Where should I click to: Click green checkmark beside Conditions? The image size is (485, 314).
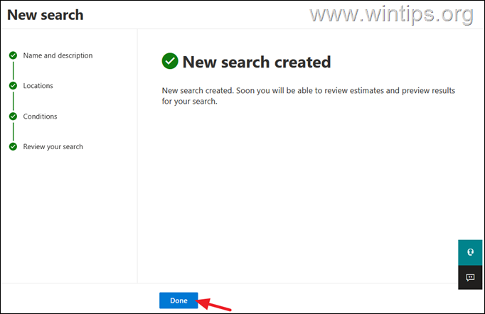click(x=13, y=117)
